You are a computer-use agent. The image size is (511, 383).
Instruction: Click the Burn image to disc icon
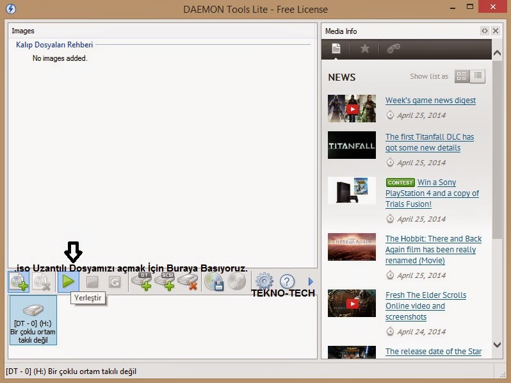tap(237, 282)
